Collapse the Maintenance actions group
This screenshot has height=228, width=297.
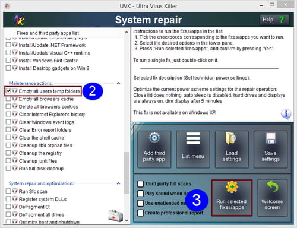tap(118, 83)
